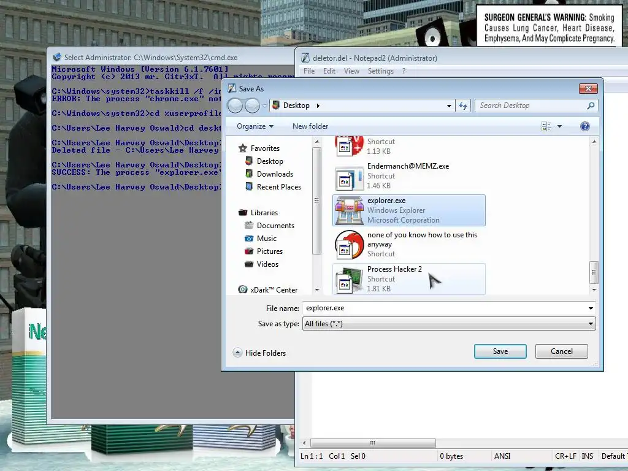The height and width of the screenshot is (471, 628).
Task: Click the file list vertical scrollbar thumb
Action: coord(594,272)
